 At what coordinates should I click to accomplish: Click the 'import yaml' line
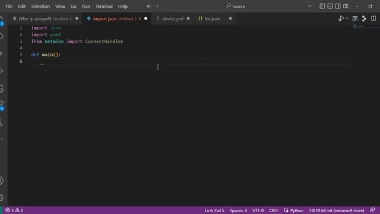46,34
